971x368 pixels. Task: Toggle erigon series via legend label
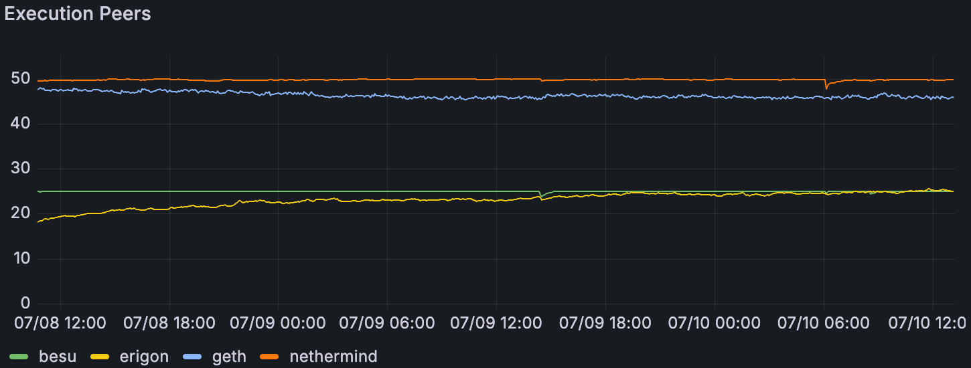143,357
